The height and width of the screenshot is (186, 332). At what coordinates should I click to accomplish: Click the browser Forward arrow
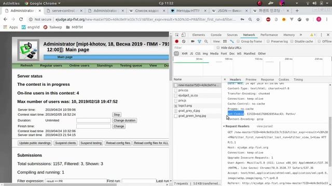[x=13, y=19]
